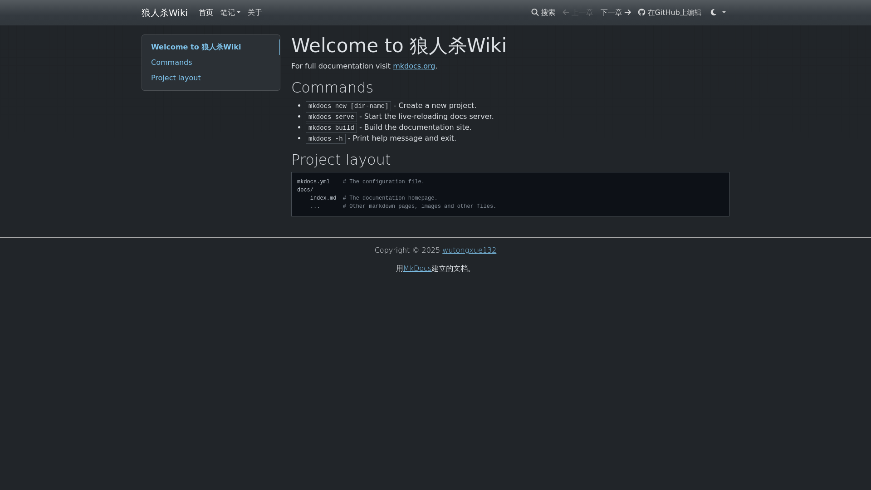Open the MkDocs footer link
Image resolution: width=871 pixels, height=490 pixels.
417,269
